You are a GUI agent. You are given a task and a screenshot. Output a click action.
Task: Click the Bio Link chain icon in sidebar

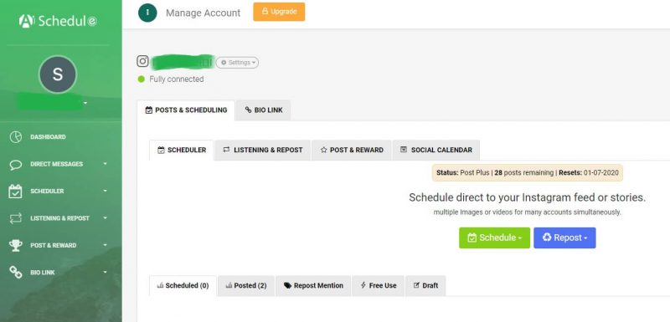click(x=15, y=272)
